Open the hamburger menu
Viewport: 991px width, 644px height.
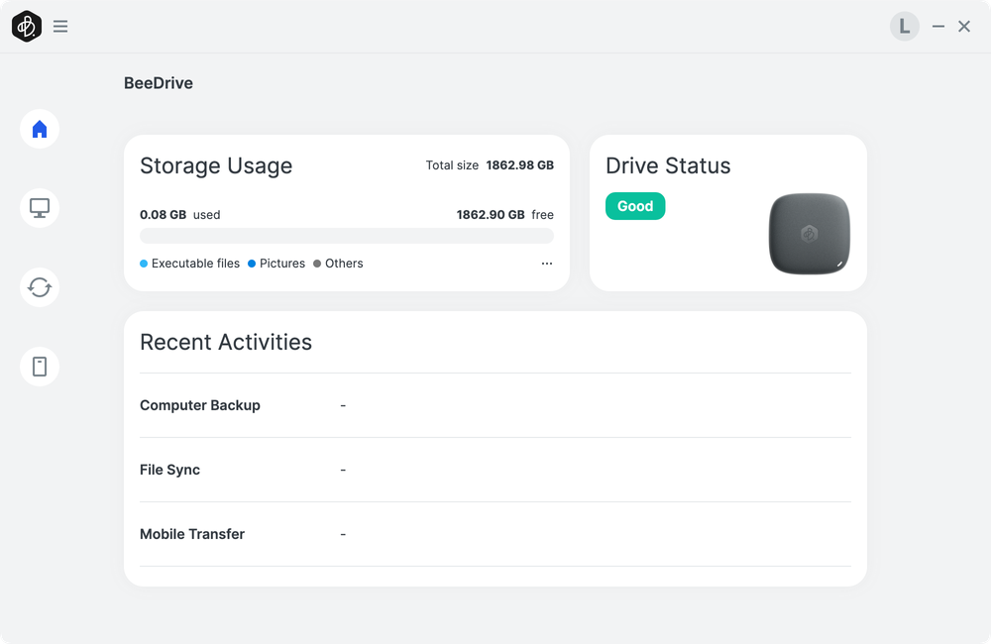[60, 26]
